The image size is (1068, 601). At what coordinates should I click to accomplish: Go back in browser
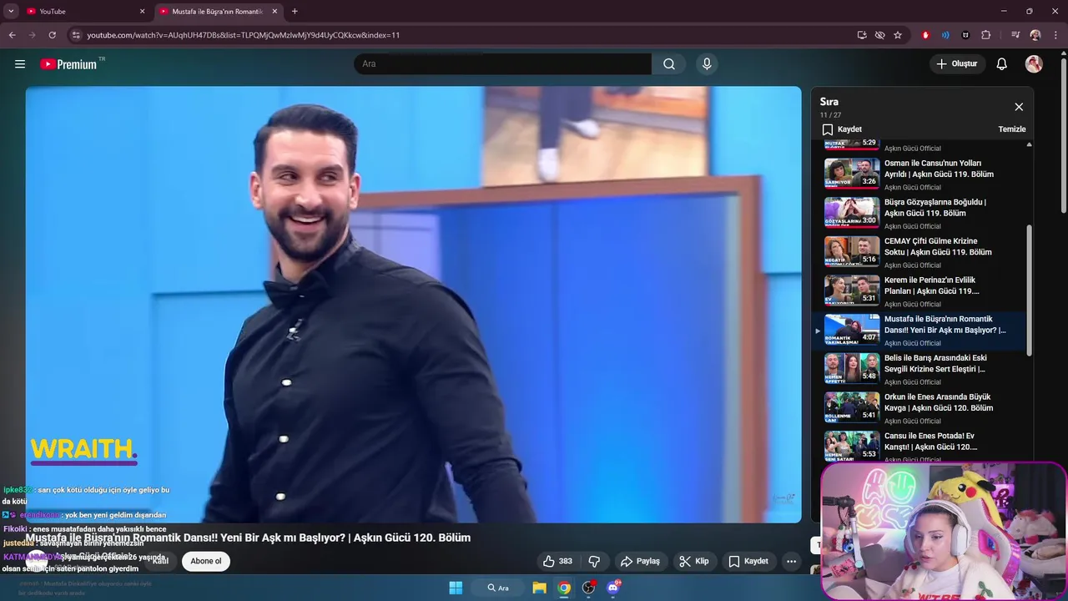(12, 35)
